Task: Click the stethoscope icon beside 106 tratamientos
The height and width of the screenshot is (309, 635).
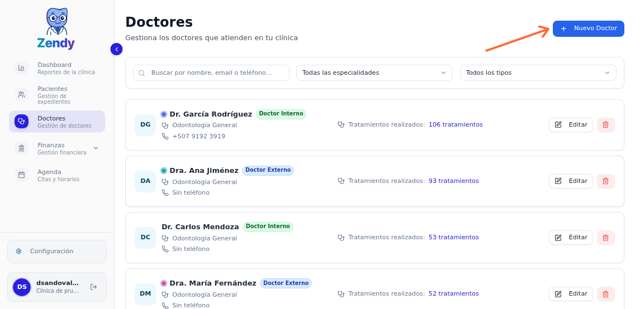Action: [x=341, y=124]
